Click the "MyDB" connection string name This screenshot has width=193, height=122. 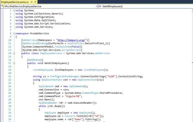tap(111, 76)
